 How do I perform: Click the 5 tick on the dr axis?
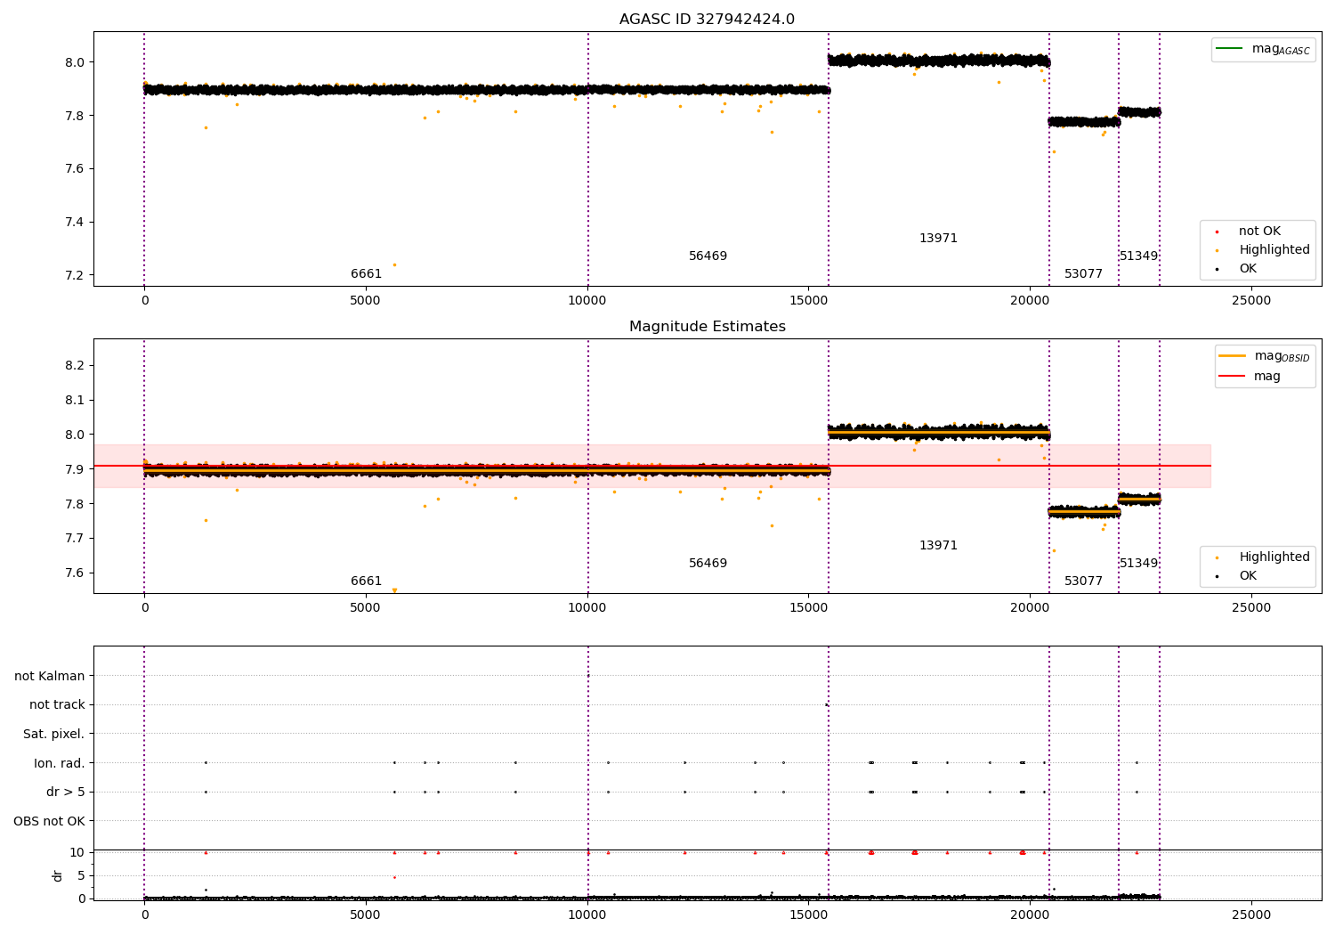pos(81,875)
